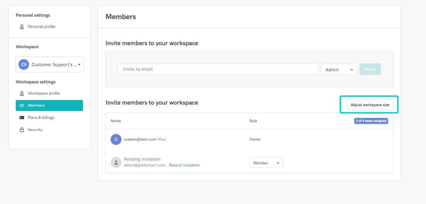Image resolution: width=426 pixels, height=204 pixels.
Task: Click the Workspace profile person icon
Action: pos(22,93)
